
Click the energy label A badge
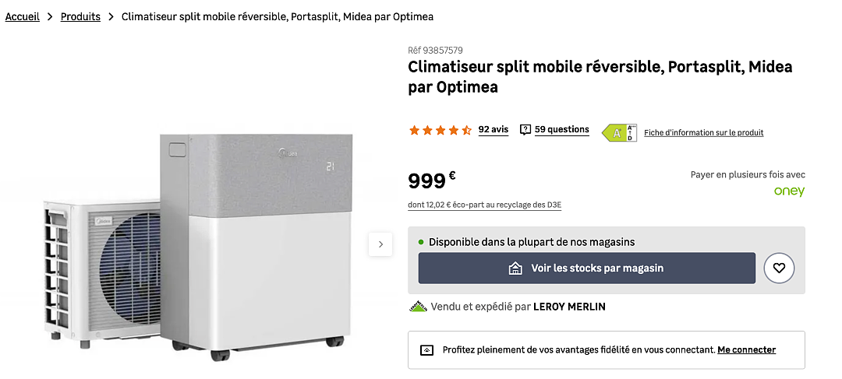619,132
